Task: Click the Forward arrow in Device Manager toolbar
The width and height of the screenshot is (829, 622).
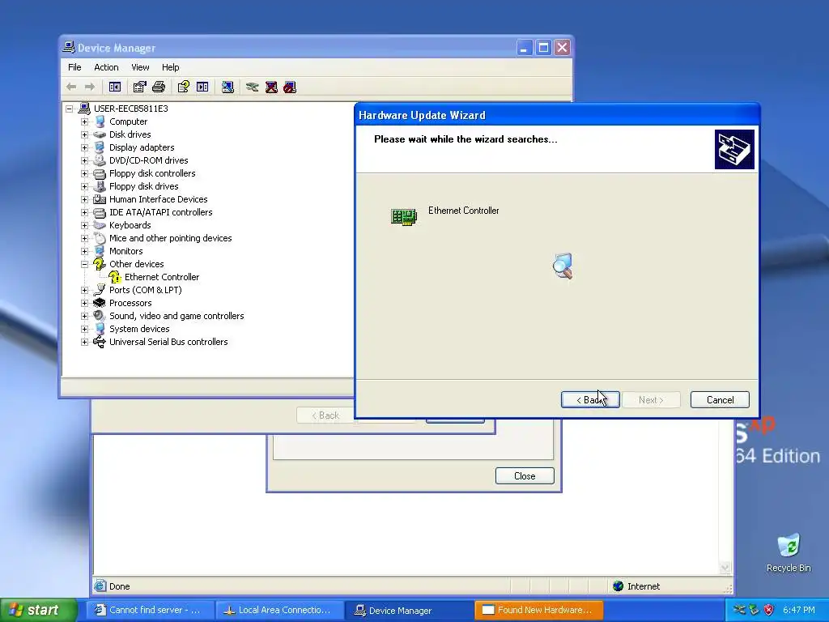Action: 90,87
